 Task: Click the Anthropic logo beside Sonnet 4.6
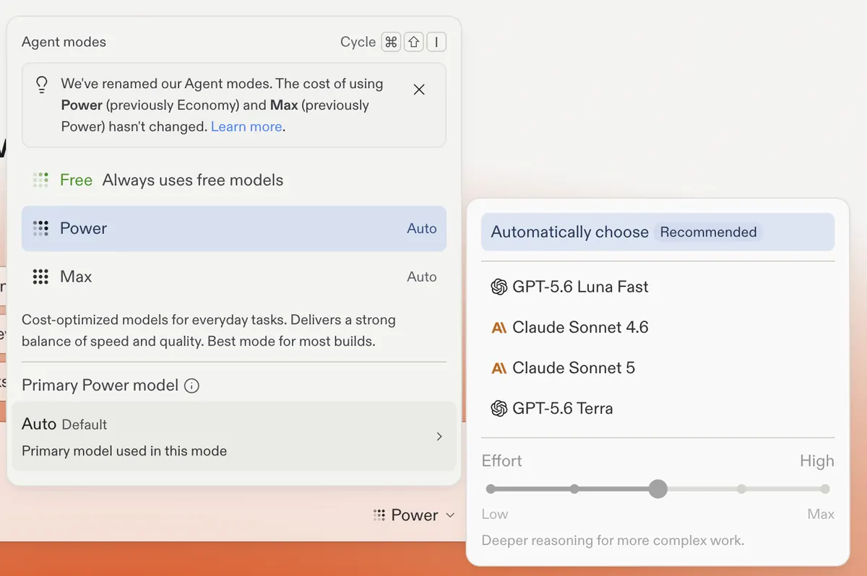499,328
